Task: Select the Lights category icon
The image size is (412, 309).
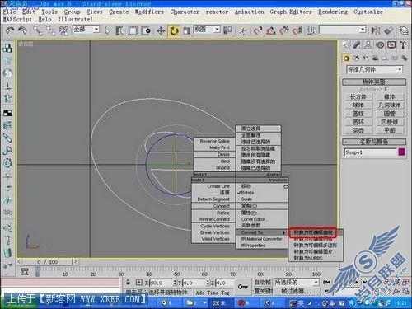Action: (x=366, y=59)
